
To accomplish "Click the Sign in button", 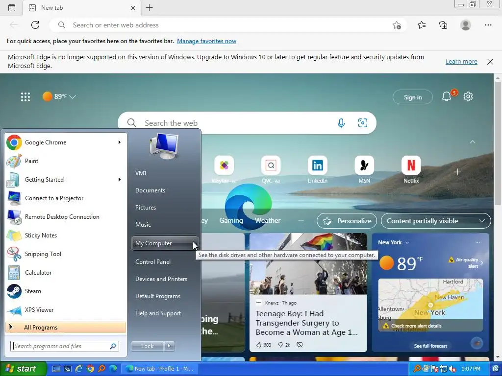I will (x=413, y=97).
